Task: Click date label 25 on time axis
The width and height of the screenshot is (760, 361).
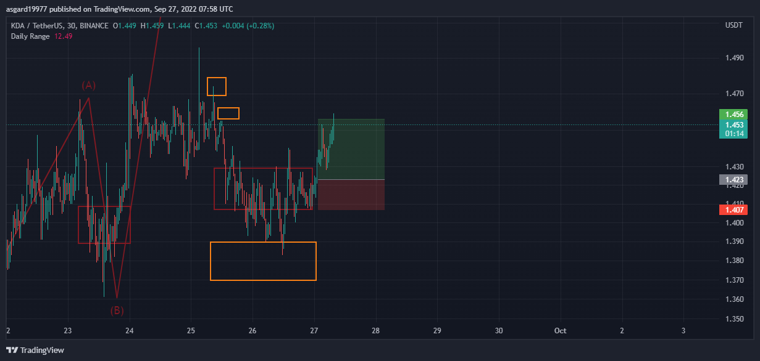Action: 191,331
